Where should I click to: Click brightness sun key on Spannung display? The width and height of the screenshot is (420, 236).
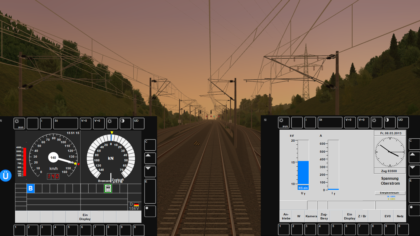(377, 123)
